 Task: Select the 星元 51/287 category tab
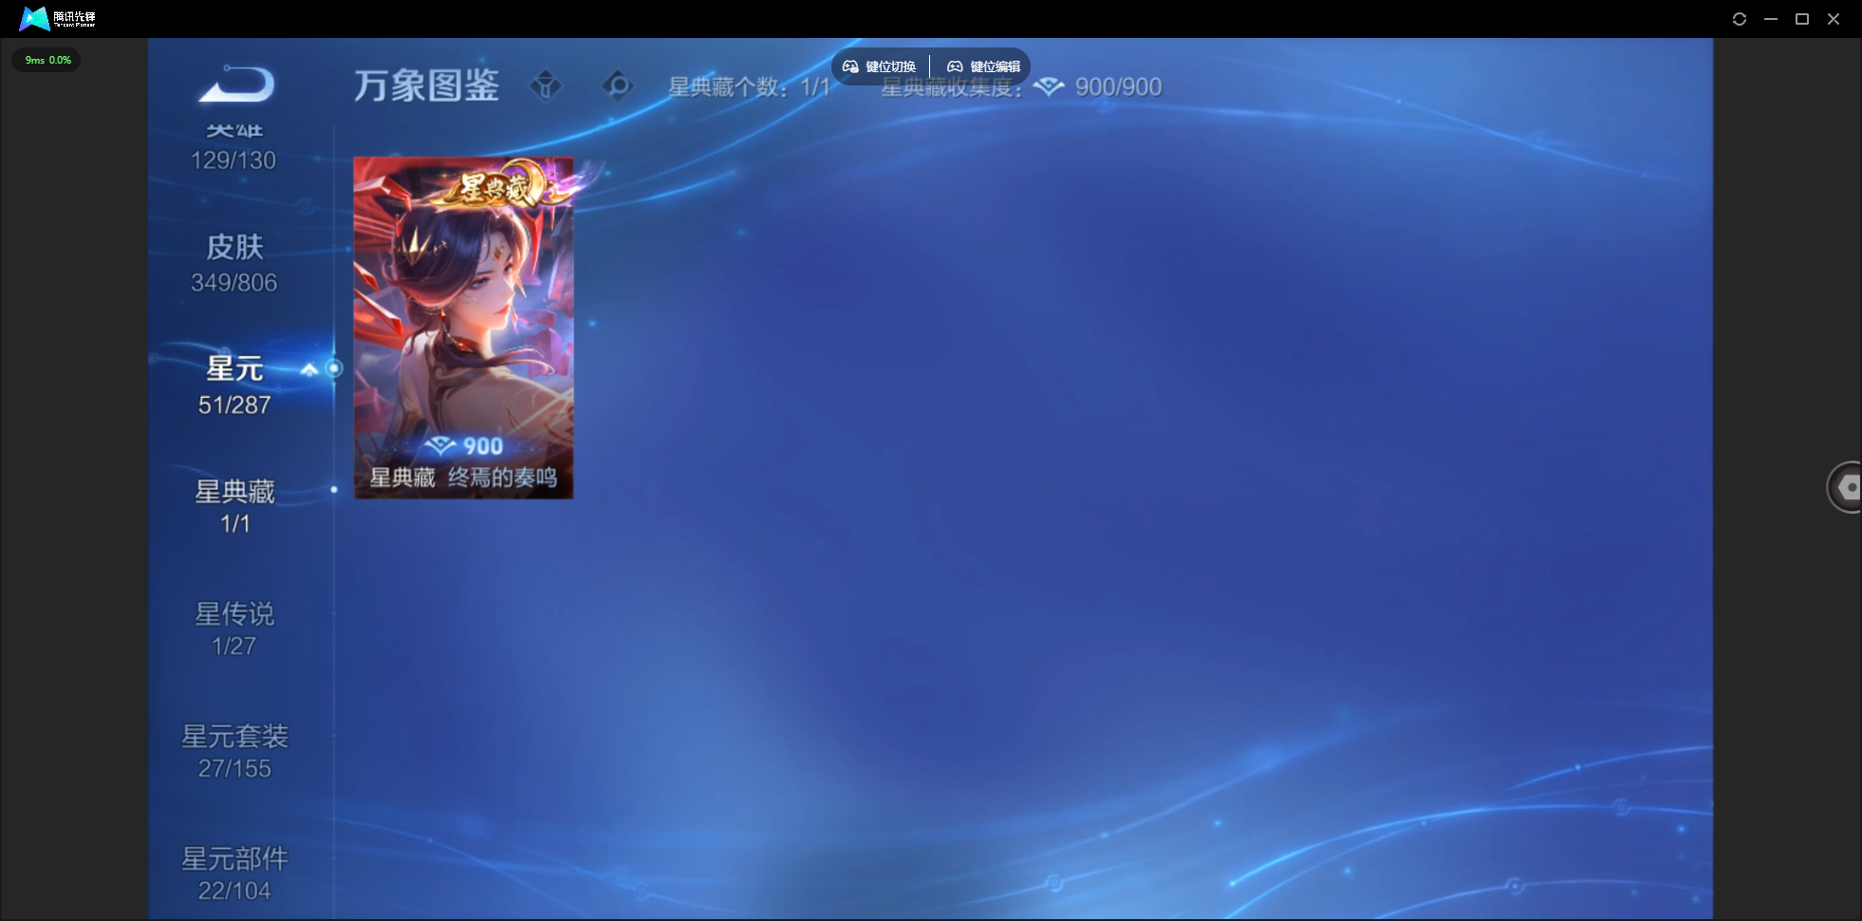point(234,385)
